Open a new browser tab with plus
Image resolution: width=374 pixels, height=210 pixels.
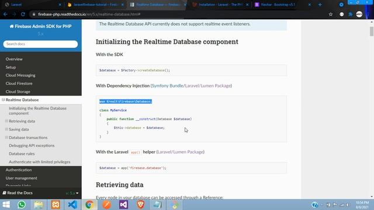[x=320, y=5]
